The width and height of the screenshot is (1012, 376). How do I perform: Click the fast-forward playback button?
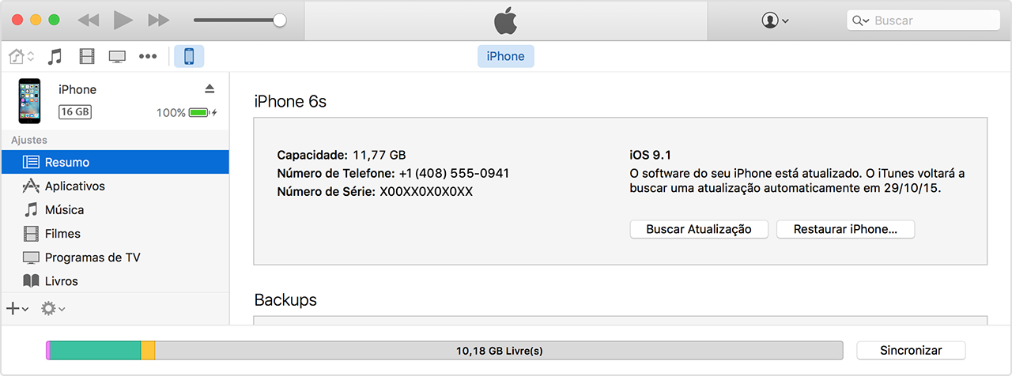pyautogui.click(x=158, y=21)
